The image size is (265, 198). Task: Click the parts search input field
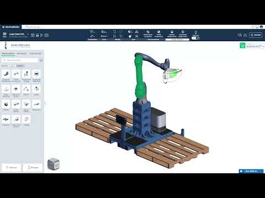point(20,60)
